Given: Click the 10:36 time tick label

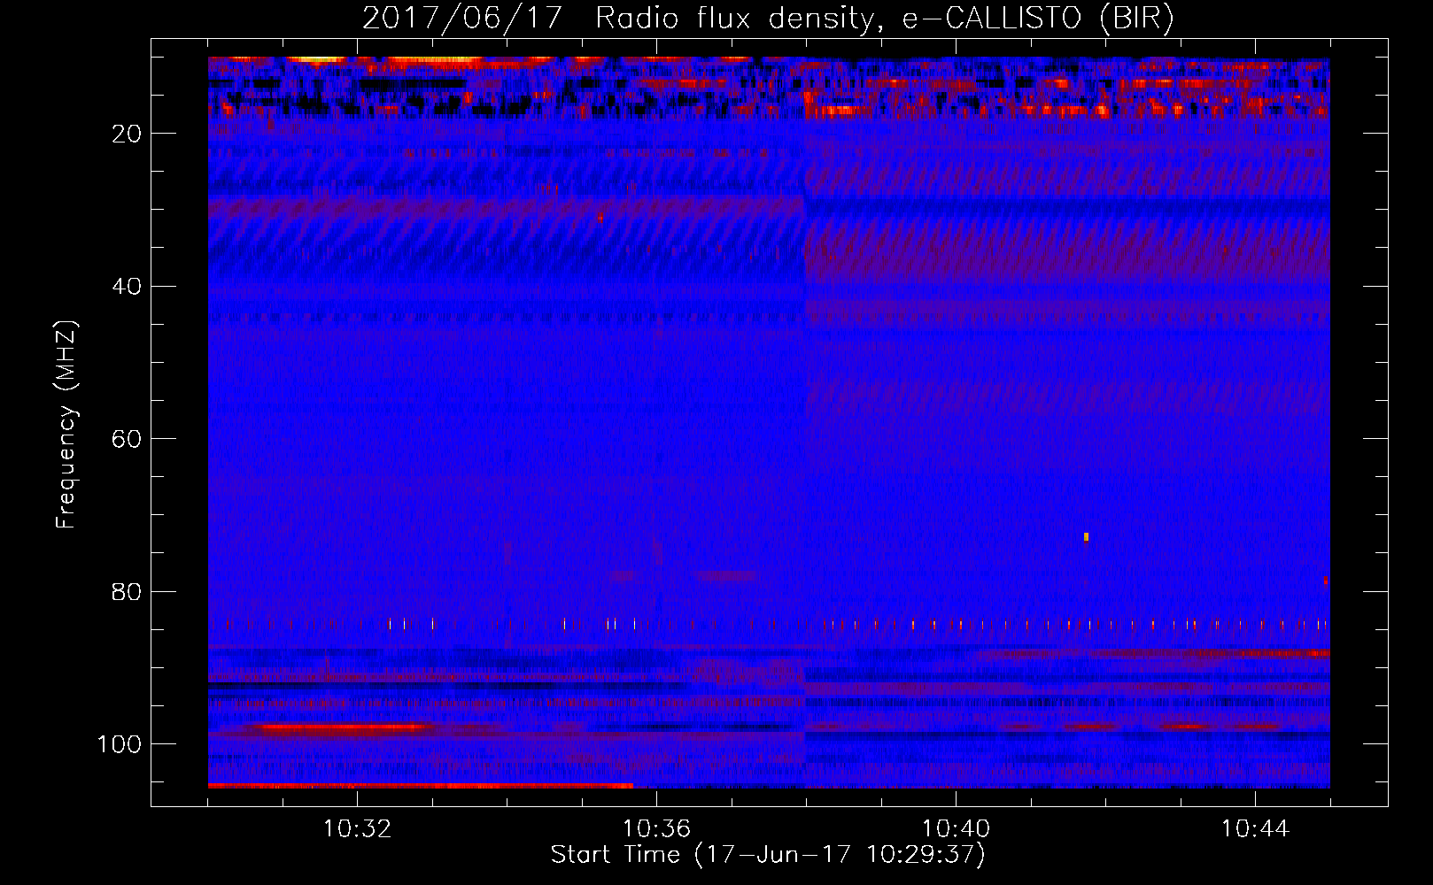Looking at the screenshot, I should [x=656, y=829].
